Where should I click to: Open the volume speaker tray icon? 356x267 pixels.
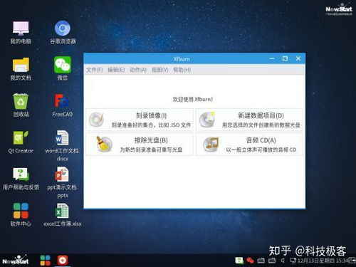point(283,261)
